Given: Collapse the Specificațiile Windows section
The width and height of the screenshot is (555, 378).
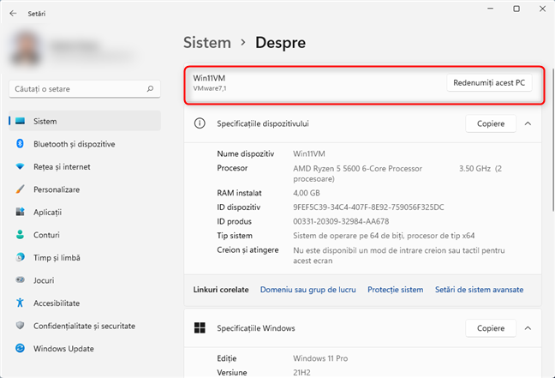Looking at the screenshot, I should coord(528,328).
